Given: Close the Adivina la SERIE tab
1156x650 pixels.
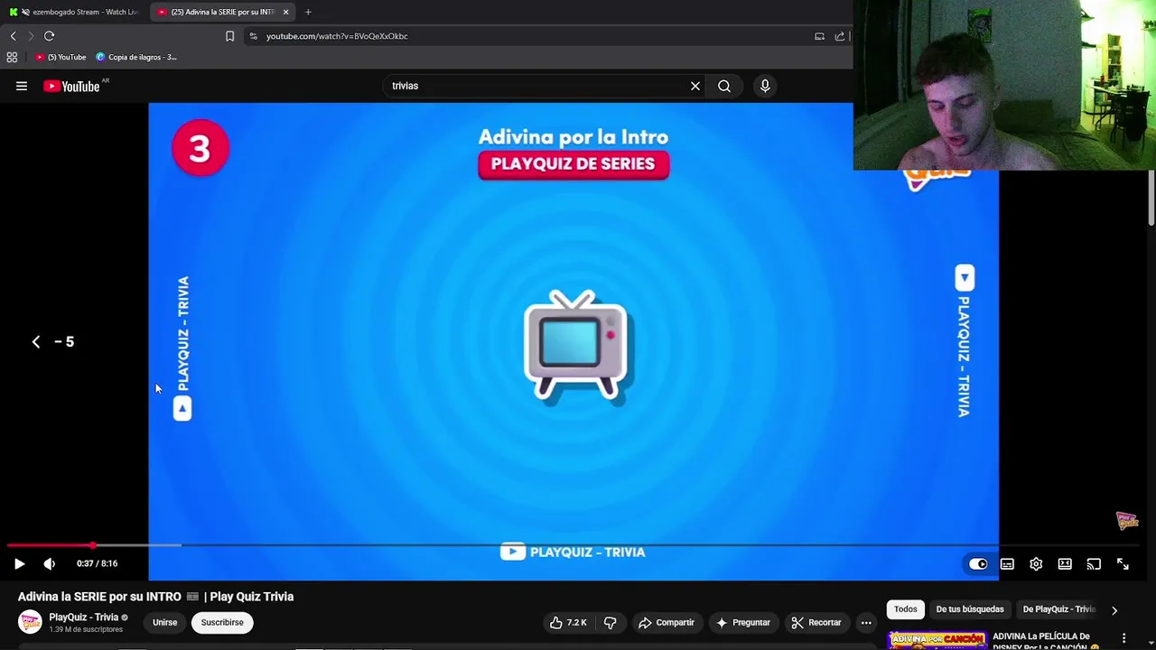Looking at the screenshot, I should pos(285,12).
